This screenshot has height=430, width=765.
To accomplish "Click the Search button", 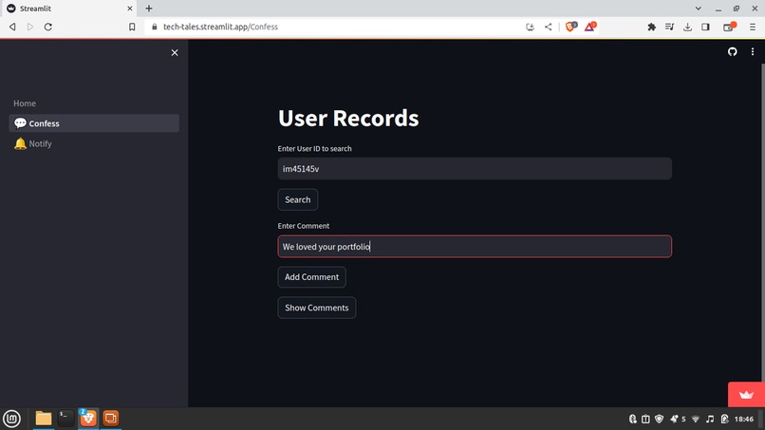I will point(298,199).
